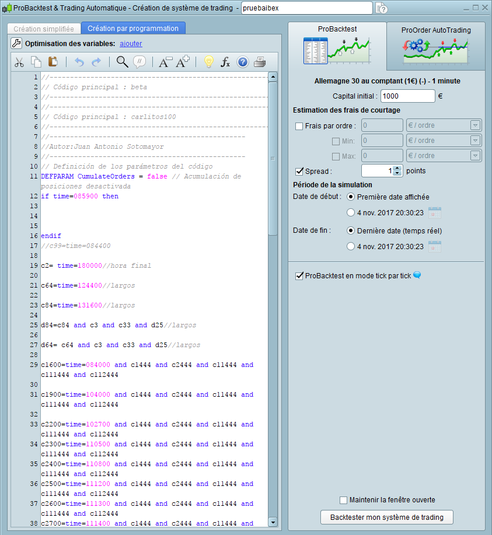The image size is (492, 535).
Task: Increase the editor font size
Action: point(183,62)
